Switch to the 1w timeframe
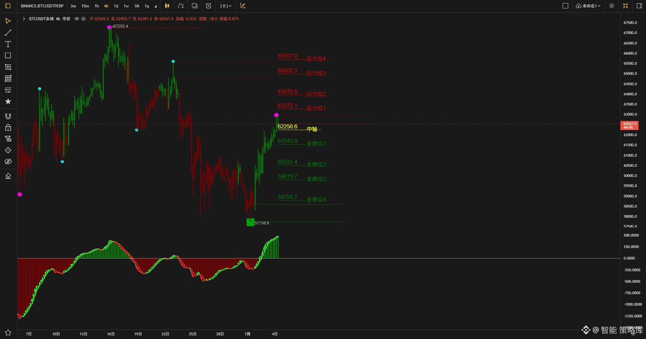This screenshot has height=339, width=646. coord(126,6)
